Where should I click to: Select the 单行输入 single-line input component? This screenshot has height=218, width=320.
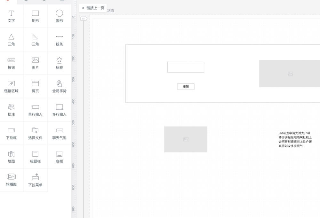pos(35,110)
